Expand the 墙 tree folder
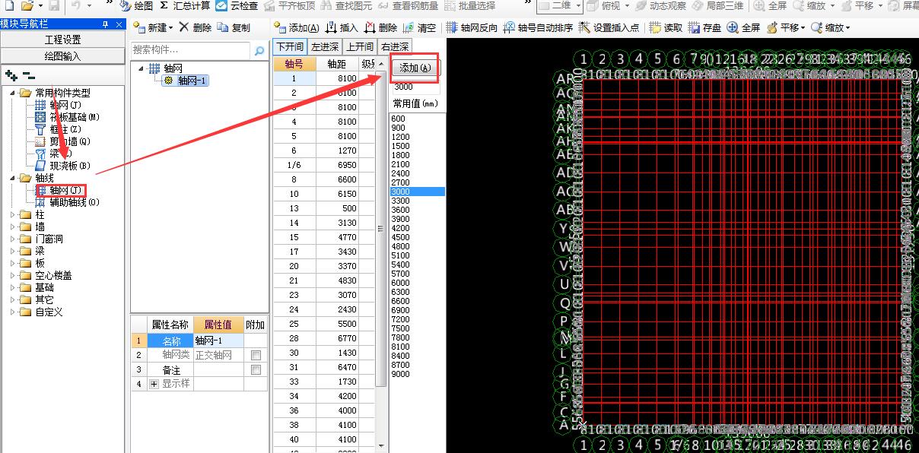919x453 pixels. coord(13,226)
